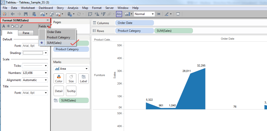The height and width of the screenshot is (131, 267).
Task: Click the Fix axes pin icon
Action: (x=158, y=14)
